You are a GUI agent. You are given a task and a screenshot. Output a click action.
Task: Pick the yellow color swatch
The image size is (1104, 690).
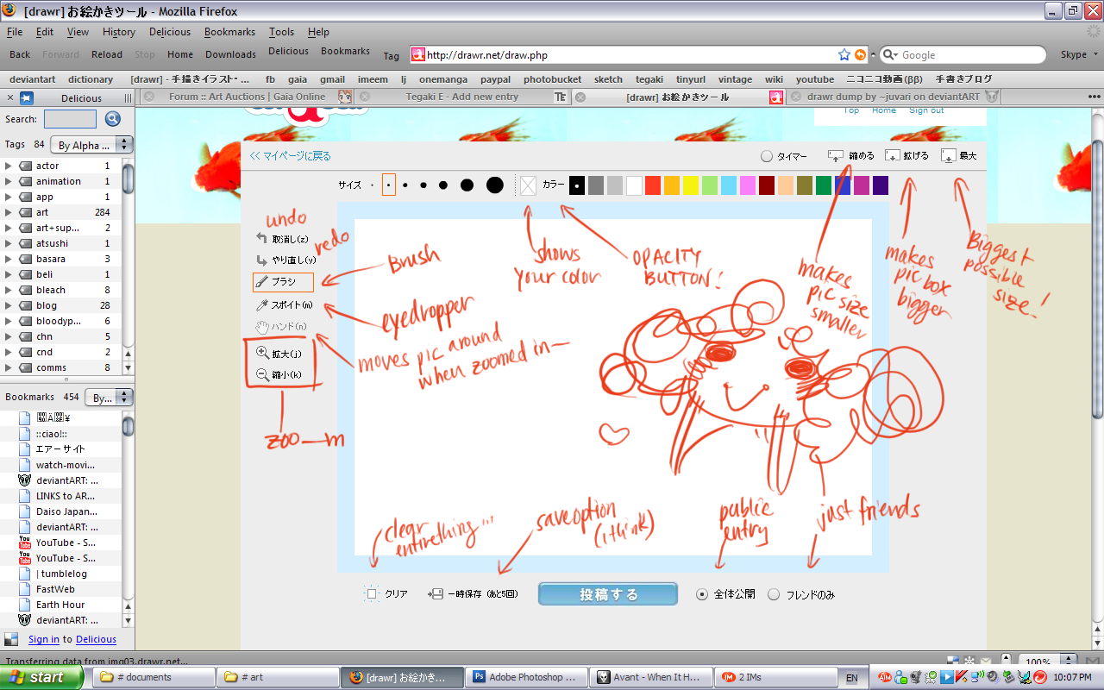coord(691,185)
